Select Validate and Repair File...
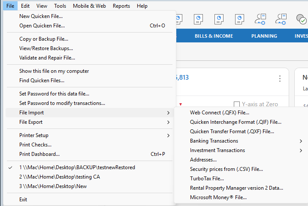Image resolution: width=308 pixels, height=206 pixels. click(x=89, y=58)
